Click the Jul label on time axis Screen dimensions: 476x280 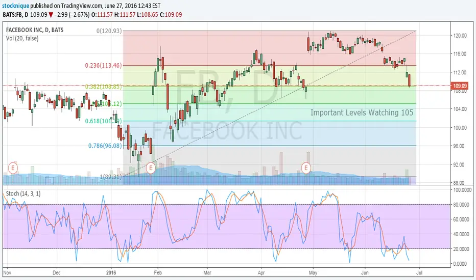(x=419, y=273)
